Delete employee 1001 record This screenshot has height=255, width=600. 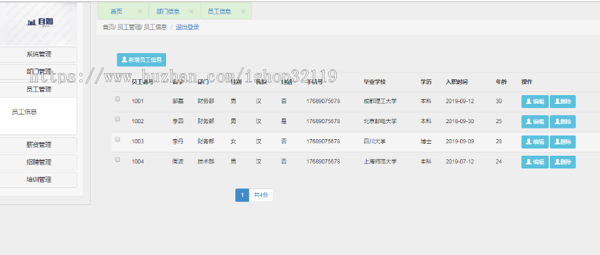click(x=563, y=102)
